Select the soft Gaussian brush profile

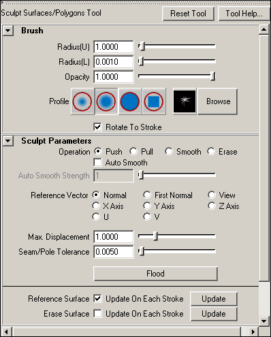pos(82,101)
